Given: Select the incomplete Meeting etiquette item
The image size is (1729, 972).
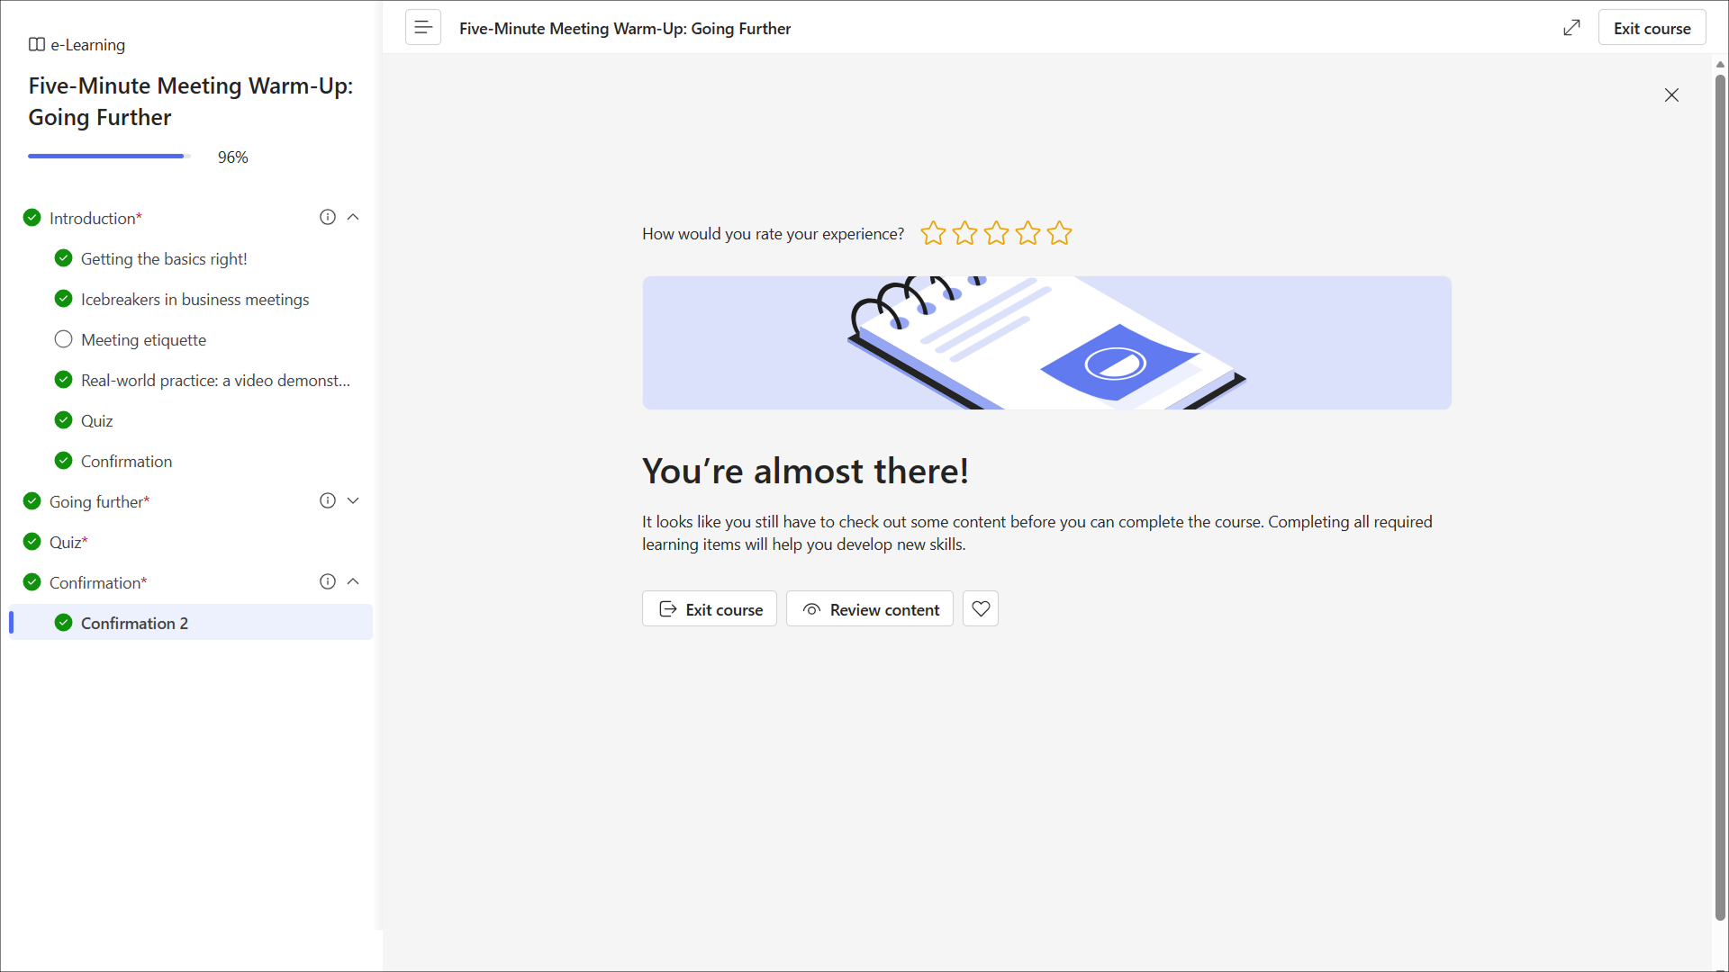Looking at the screenshot, I should (x=143, y=339).
